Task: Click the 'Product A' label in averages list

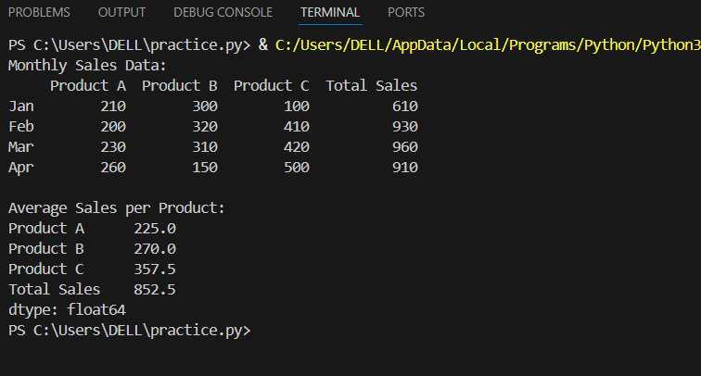Action: click(x=46, y=229)
